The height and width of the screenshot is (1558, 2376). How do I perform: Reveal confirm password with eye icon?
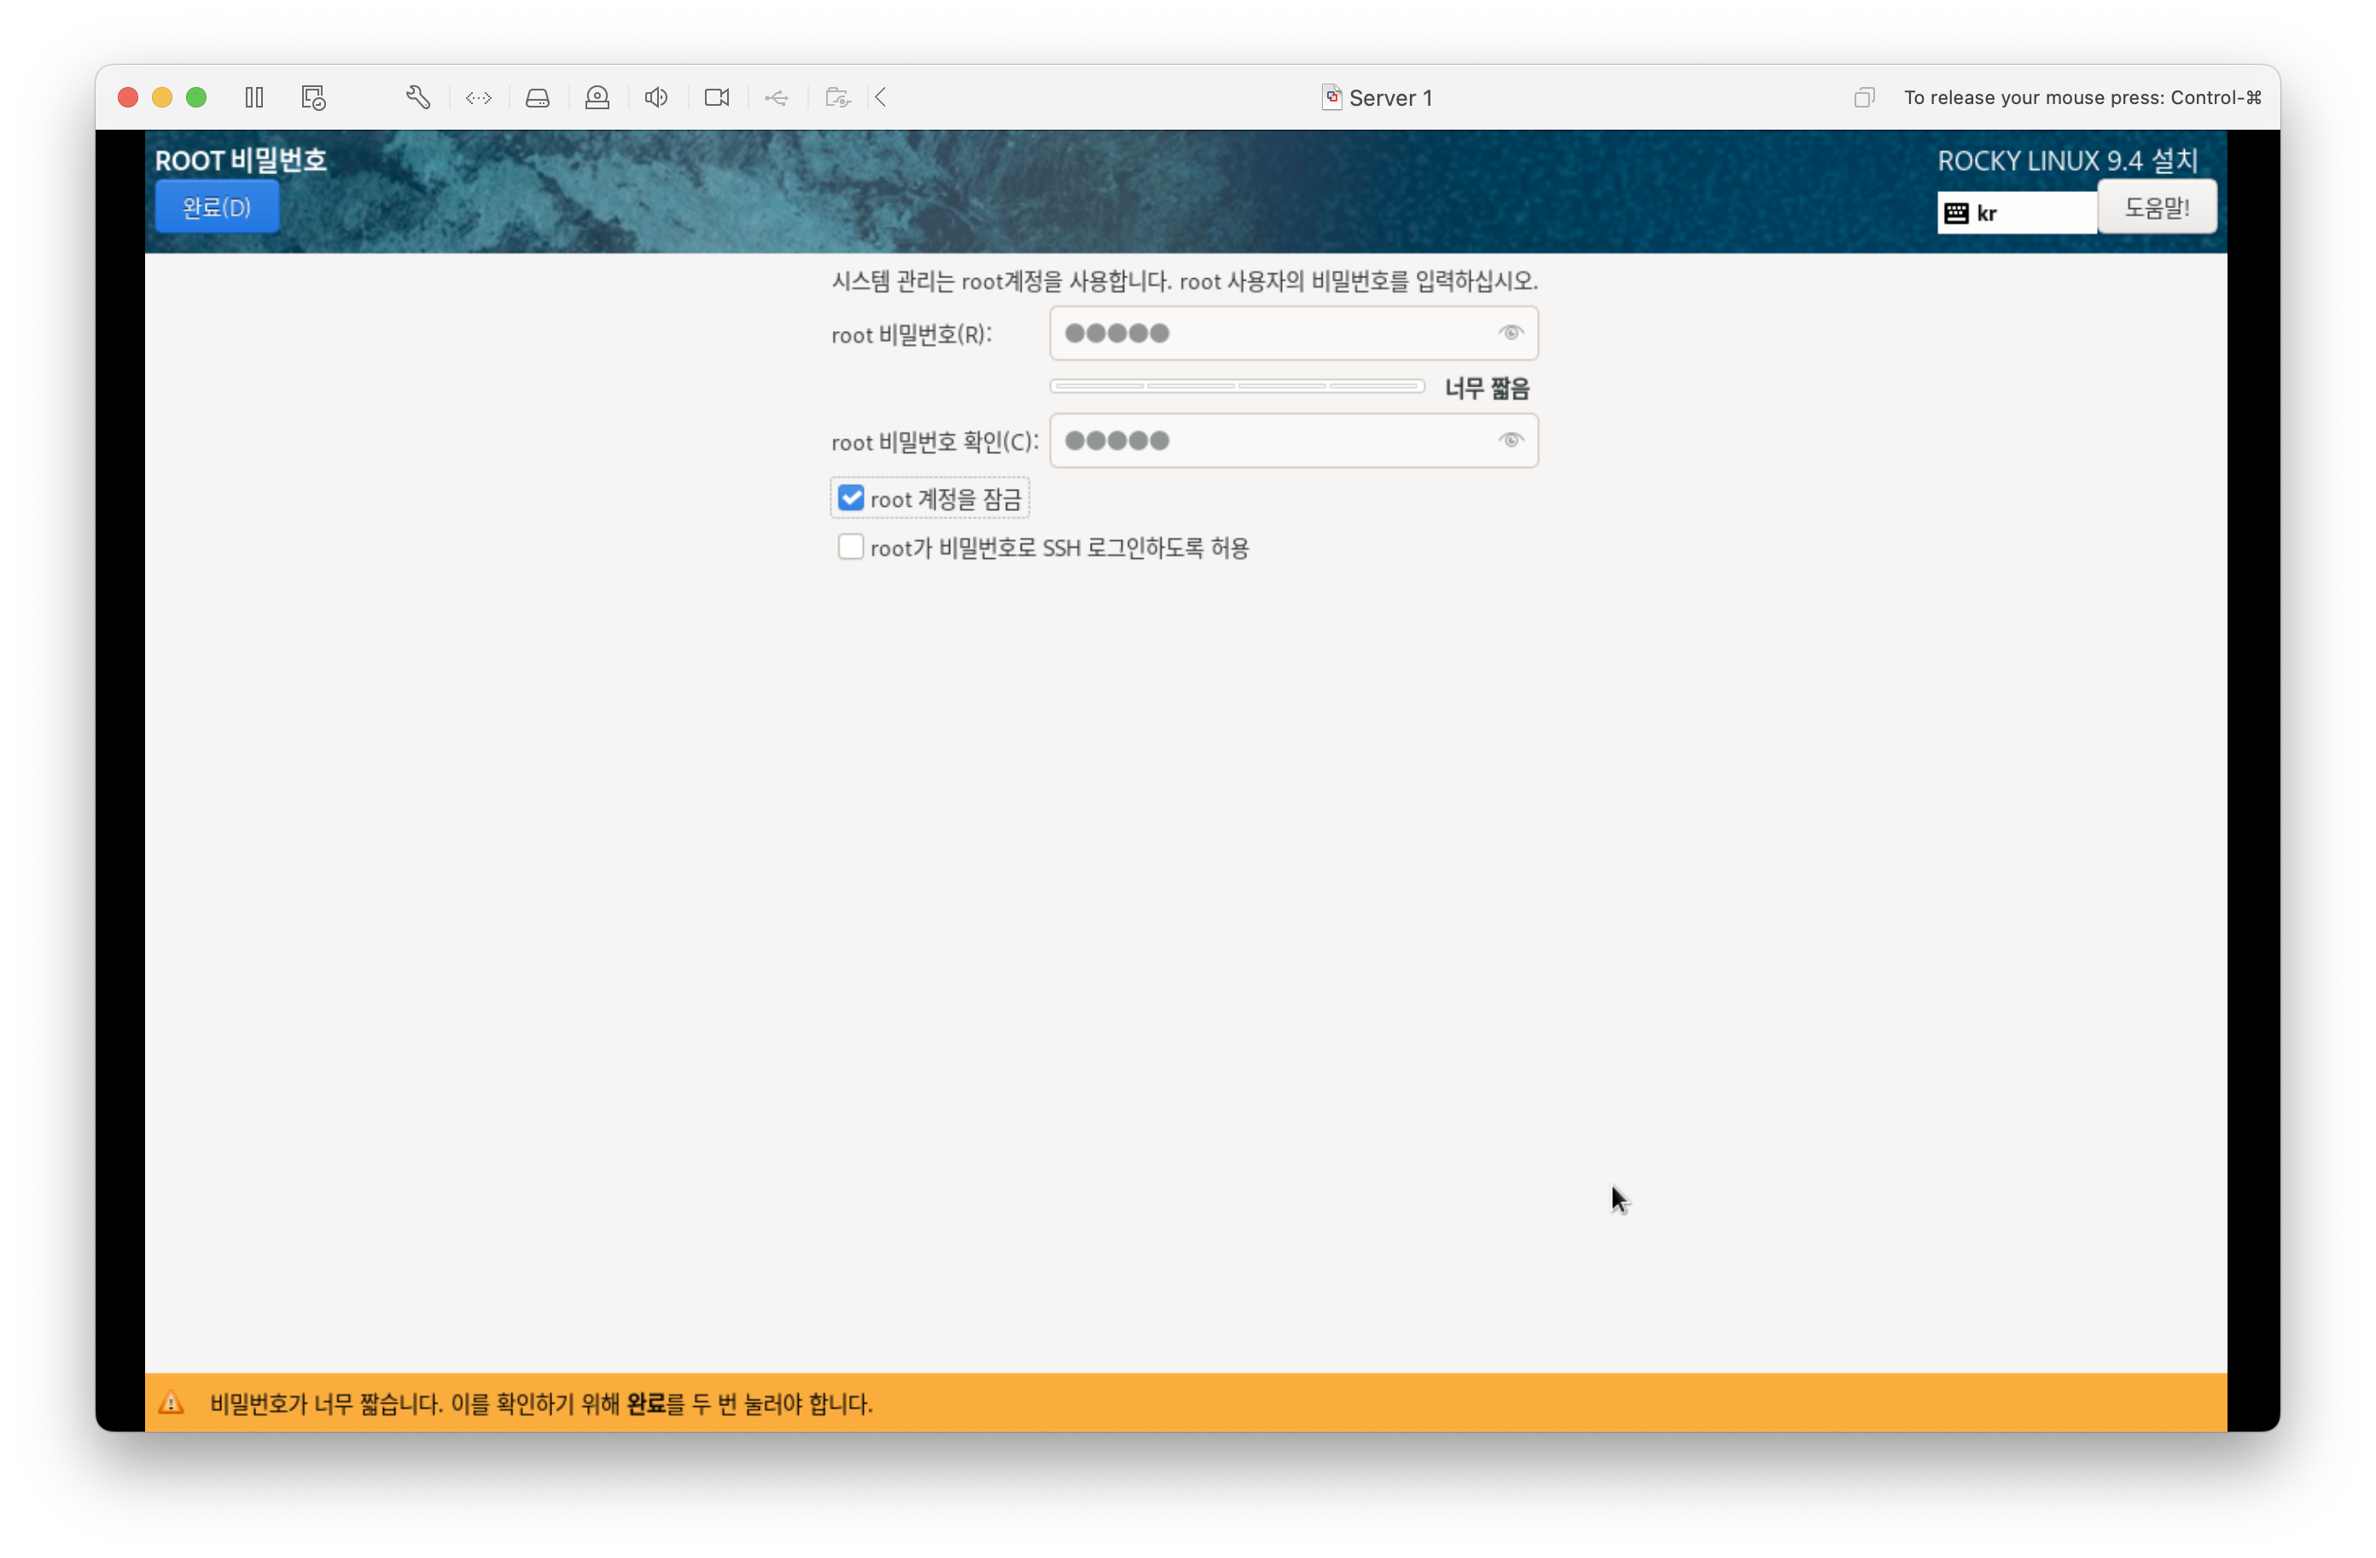point(1511,441)
